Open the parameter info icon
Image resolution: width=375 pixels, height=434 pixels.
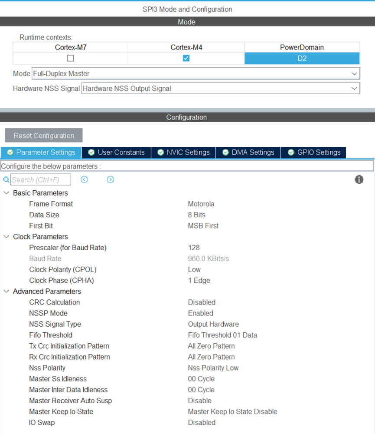359,179
